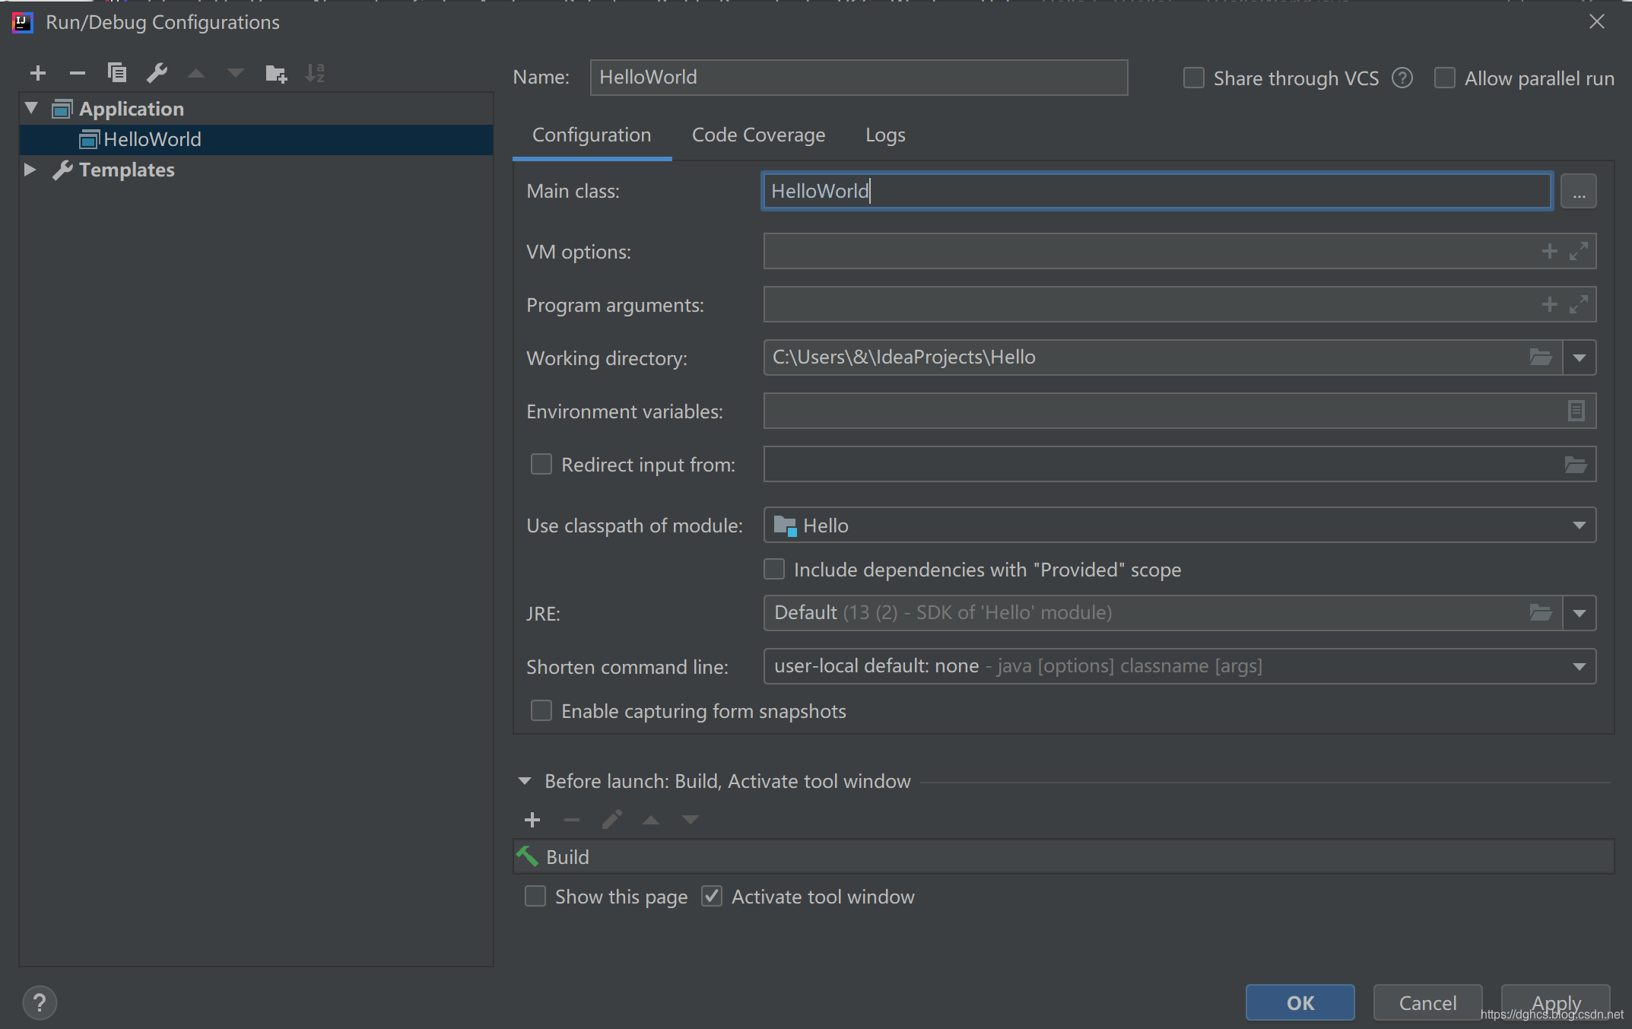The height and width of the screenshot is (1029, 1632).
Task: Add a new run configuration
Action: pos(38,73)
